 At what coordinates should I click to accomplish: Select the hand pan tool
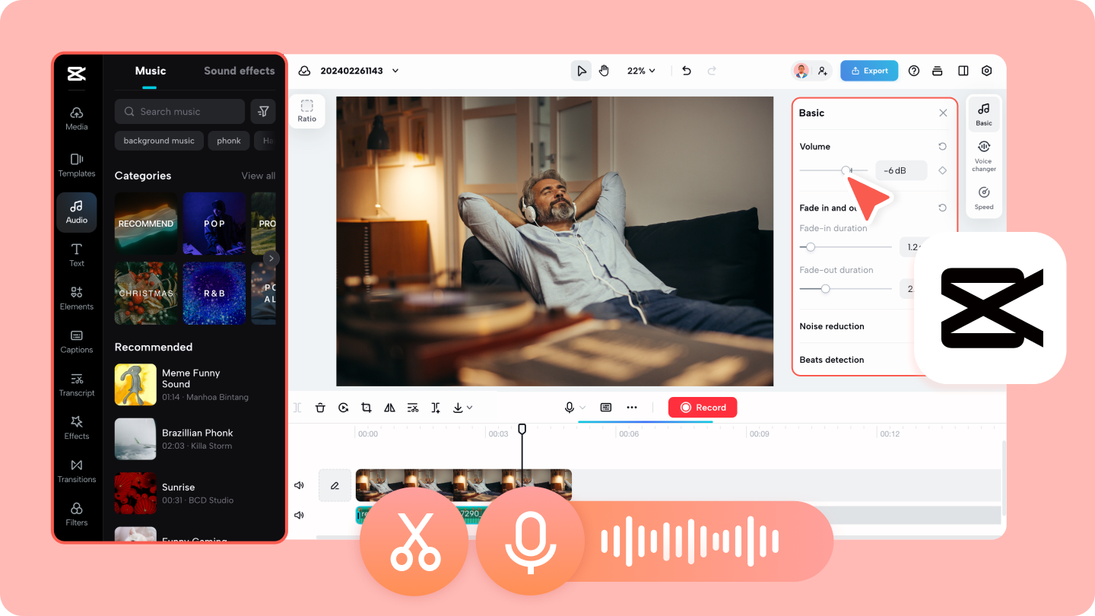604,71
